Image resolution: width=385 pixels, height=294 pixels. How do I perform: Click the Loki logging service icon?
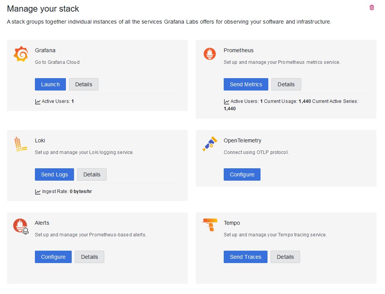point(21,144)
